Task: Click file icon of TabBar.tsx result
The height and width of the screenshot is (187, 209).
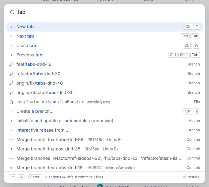Action: point(11,102)
